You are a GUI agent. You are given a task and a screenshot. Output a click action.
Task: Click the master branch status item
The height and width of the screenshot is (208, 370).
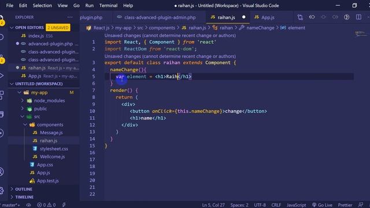[11, 205]
